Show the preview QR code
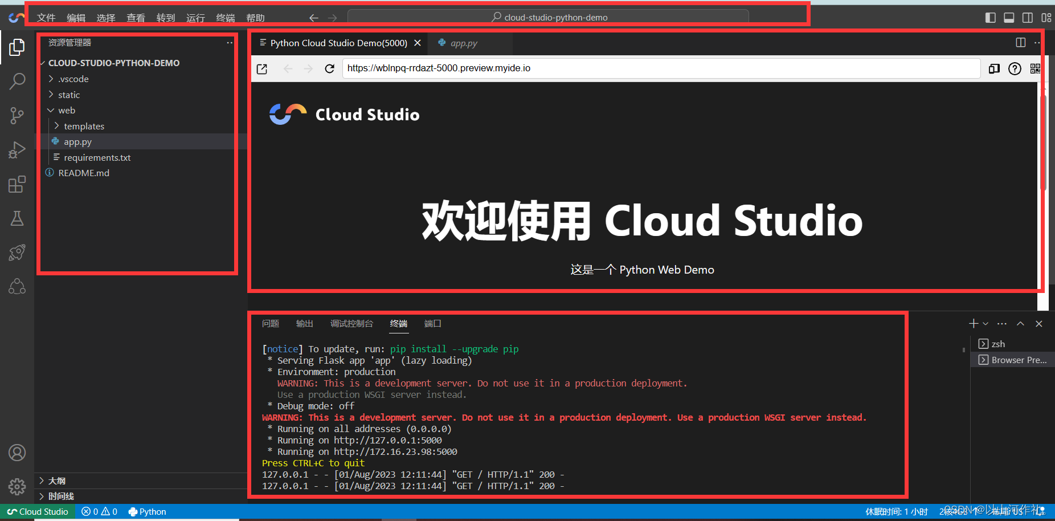The width and height of the screenshot is (1055, 521). (x=1035, y=69)
